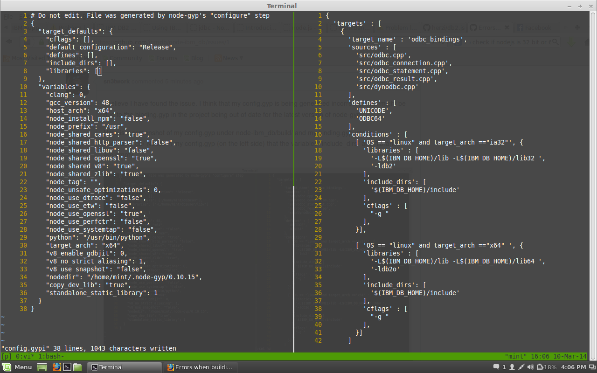Click the lib64 libraries path line
Screen dimensions: 597x373
tap(458, 261)
